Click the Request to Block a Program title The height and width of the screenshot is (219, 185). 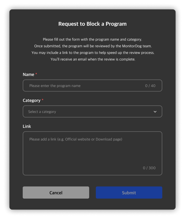[92, 24]
